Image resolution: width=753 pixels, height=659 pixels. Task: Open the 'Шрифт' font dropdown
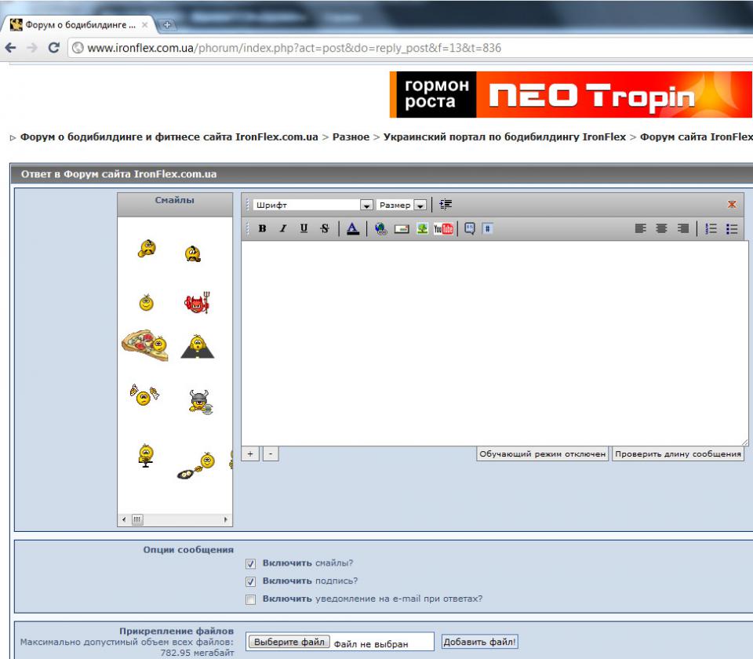(366, 206)
